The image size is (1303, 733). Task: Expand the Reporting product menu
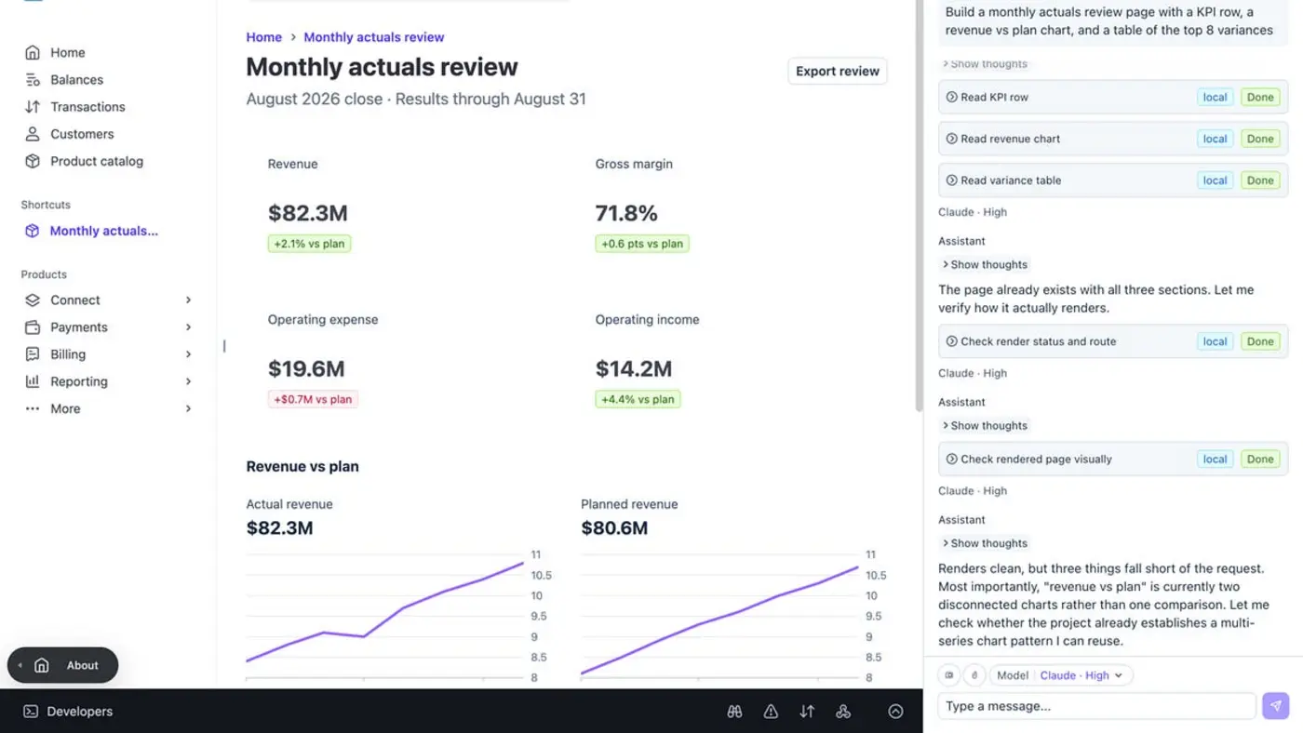pyautogui.click(x=188, y=381)
